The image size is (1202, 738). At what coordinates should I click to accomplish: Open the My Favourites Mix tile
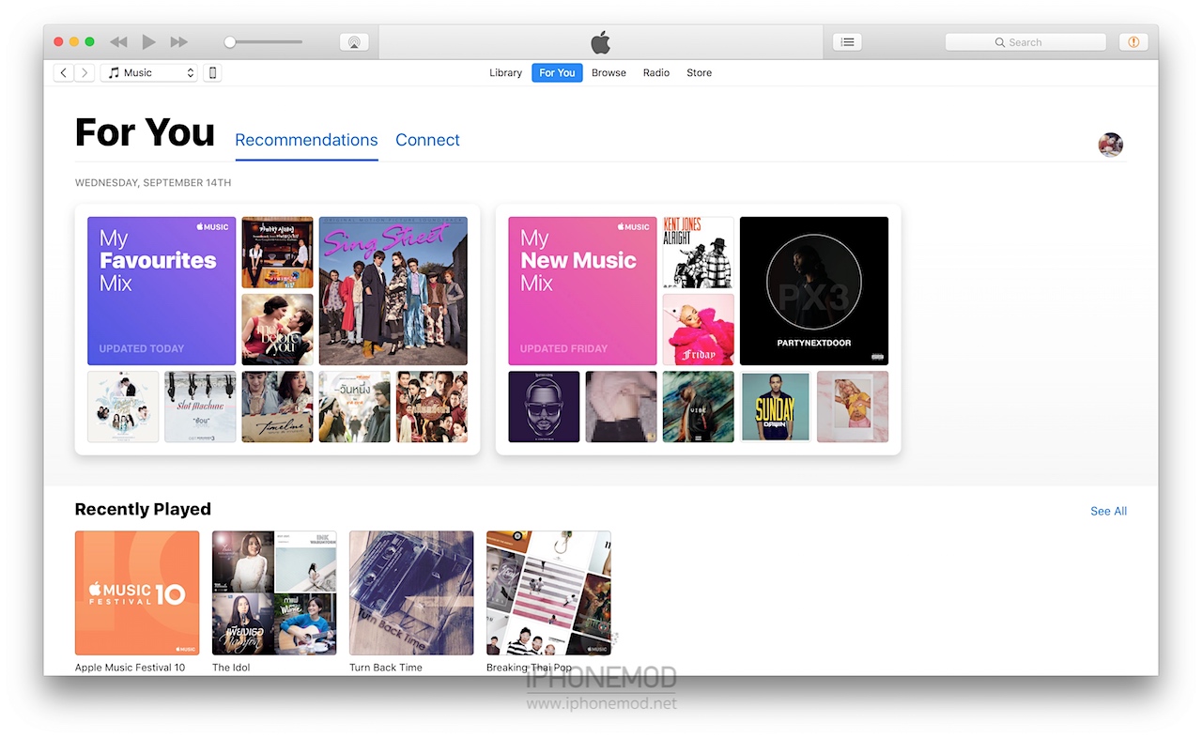click(x=162, y=291)
